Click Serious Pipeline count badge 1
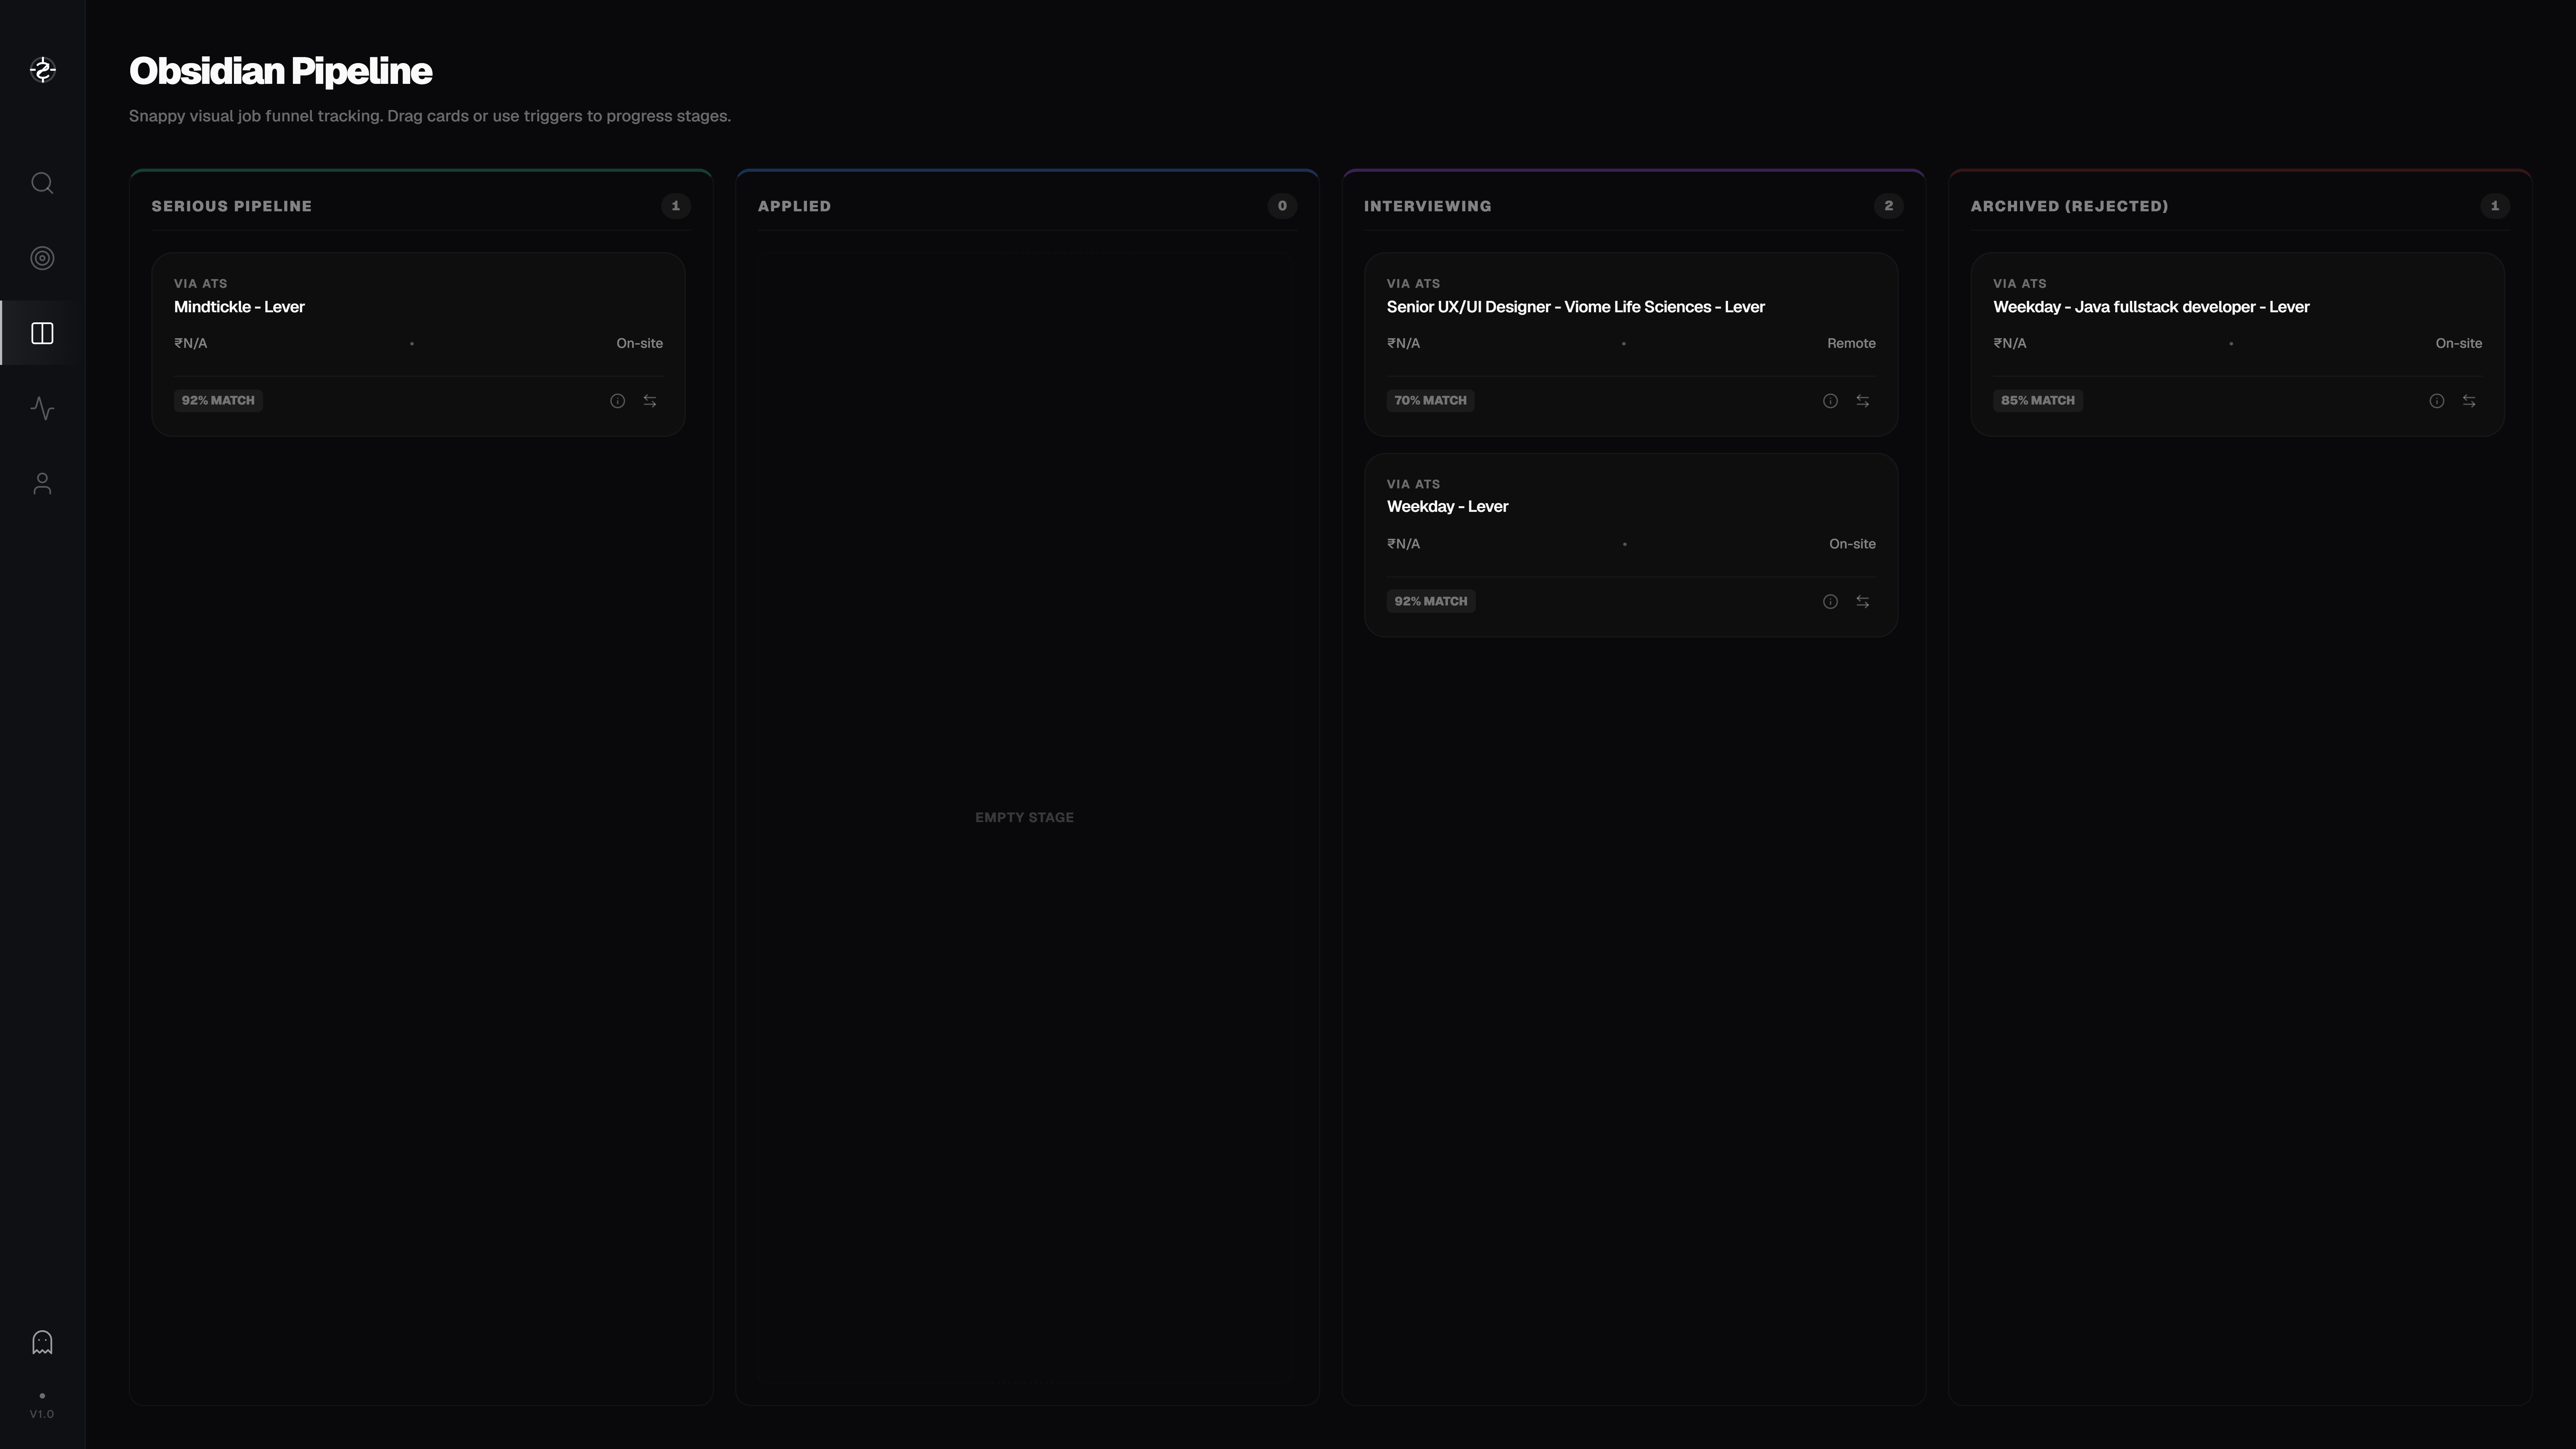 pyautogui.click(x=676, y=206)
